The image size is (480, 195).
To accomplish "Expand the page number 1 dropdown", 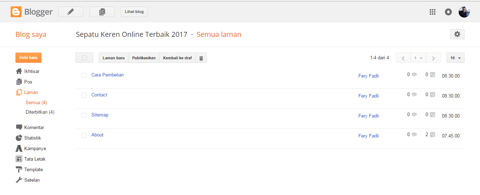I will (418, 58).
